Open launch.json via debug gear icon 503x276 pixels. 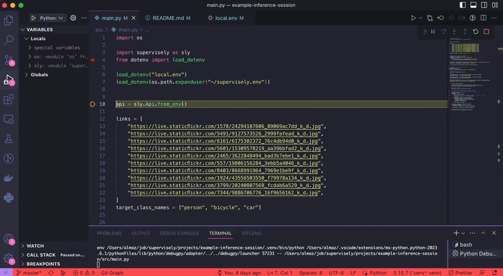(73, 18)
